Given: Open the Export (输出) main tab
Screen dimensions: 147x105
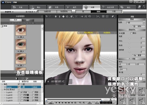Looking at the screenshot, I should pos(127,7).
